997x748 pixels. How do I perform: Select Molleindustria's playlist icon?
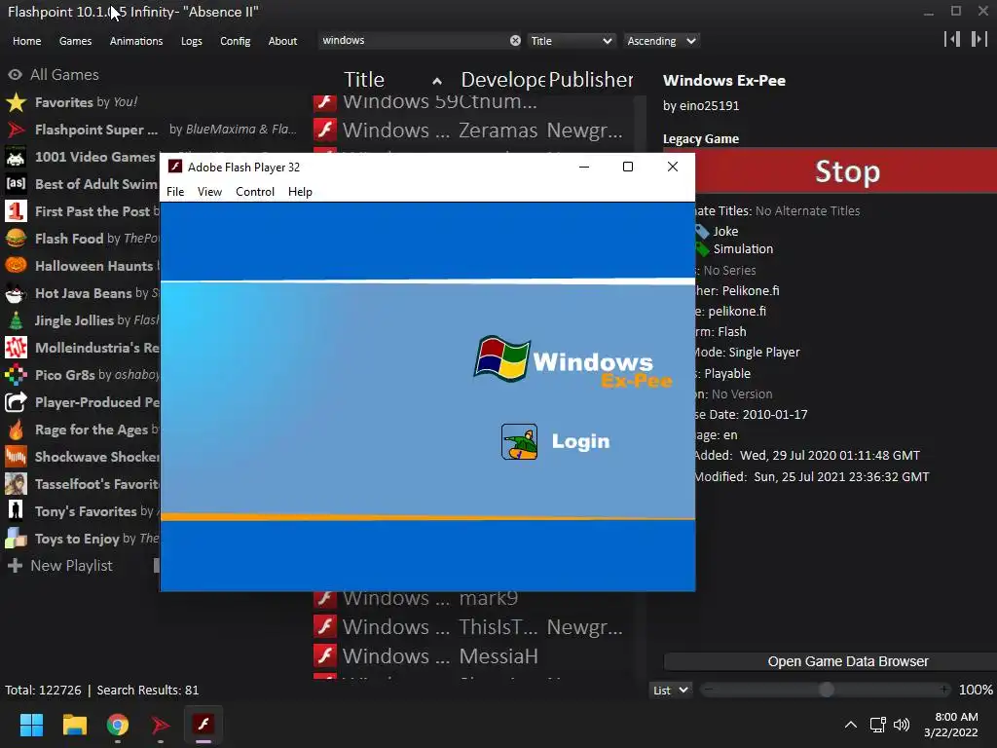(16, 348)
